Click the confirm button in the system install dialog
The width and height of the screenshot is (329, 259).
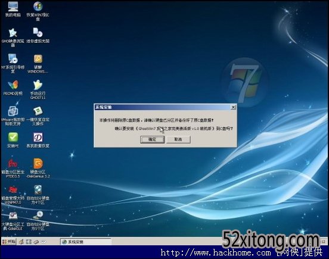coord(152,139)
